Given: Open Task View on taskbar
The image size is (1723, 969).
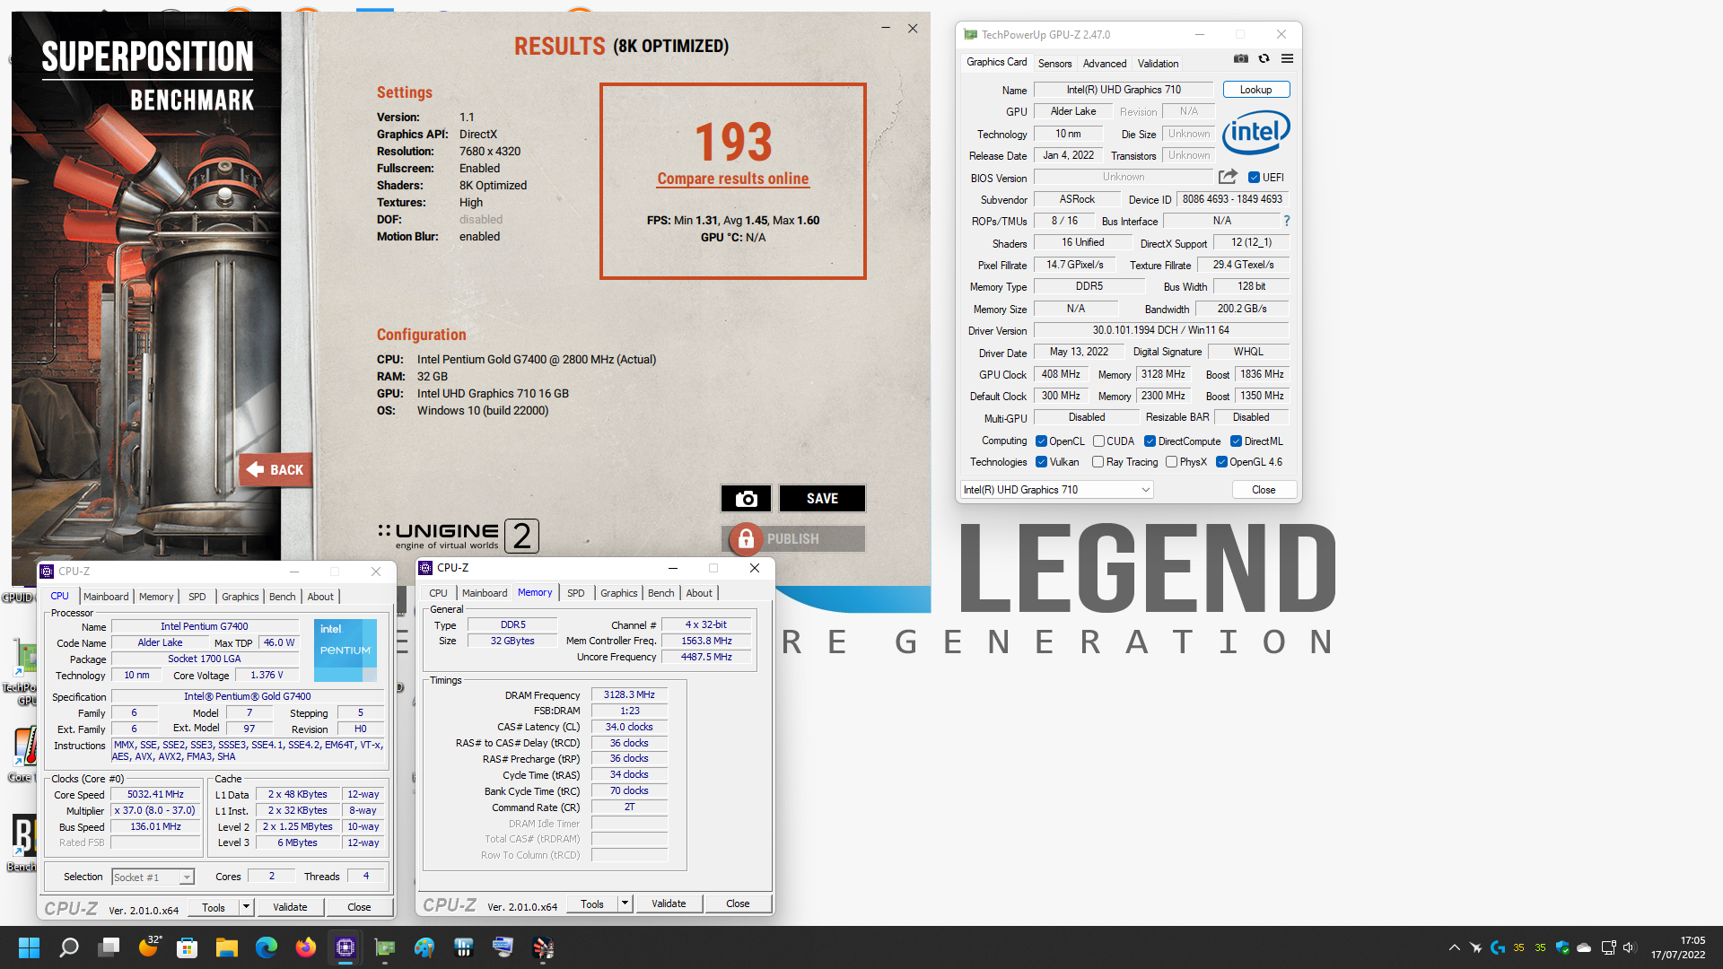Looking at the screenshot, I should tap(109, 947).
